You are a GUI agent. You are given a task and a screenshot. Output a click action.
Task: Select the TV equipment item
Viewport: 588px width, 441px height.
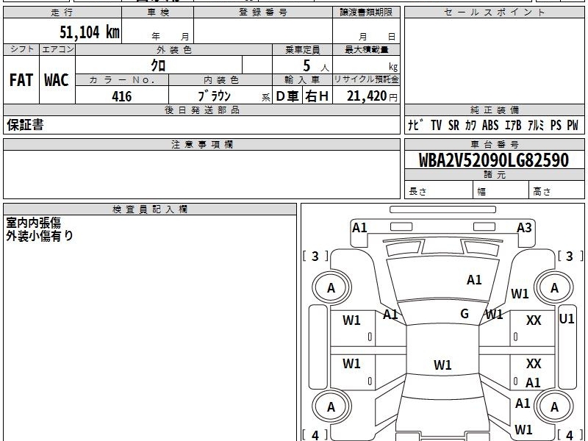pyautogui.click(x=436, y=125)
